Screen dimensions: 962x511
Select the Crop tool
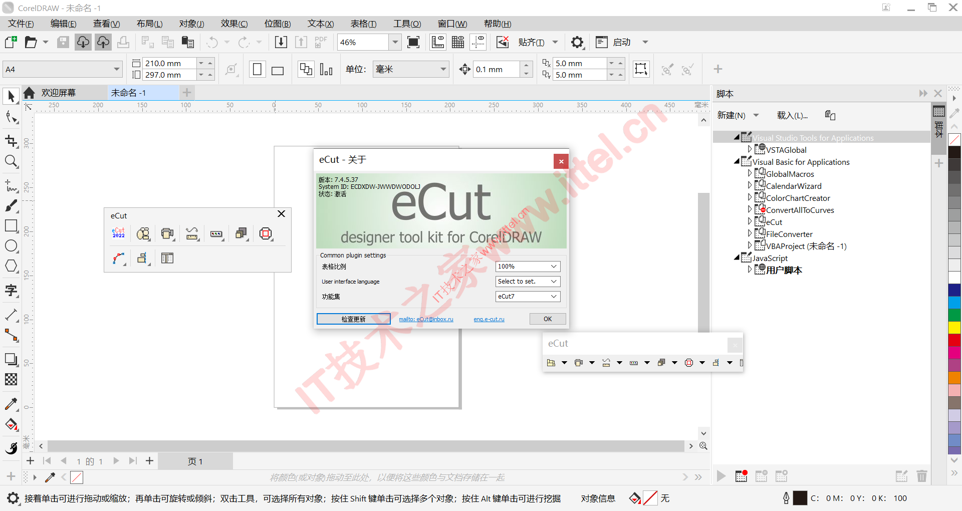pos(11,141)
